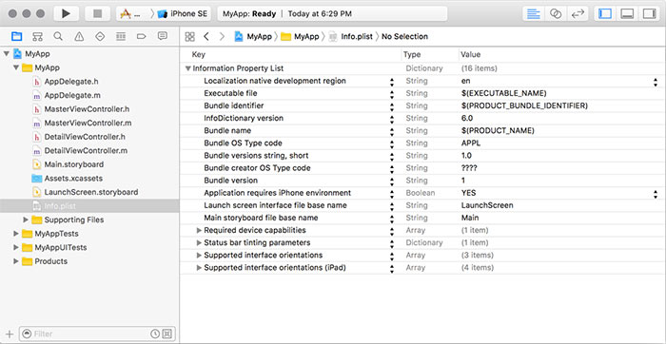Show the Standard editor
The image size is (666, 344).
tap(534, 13)
